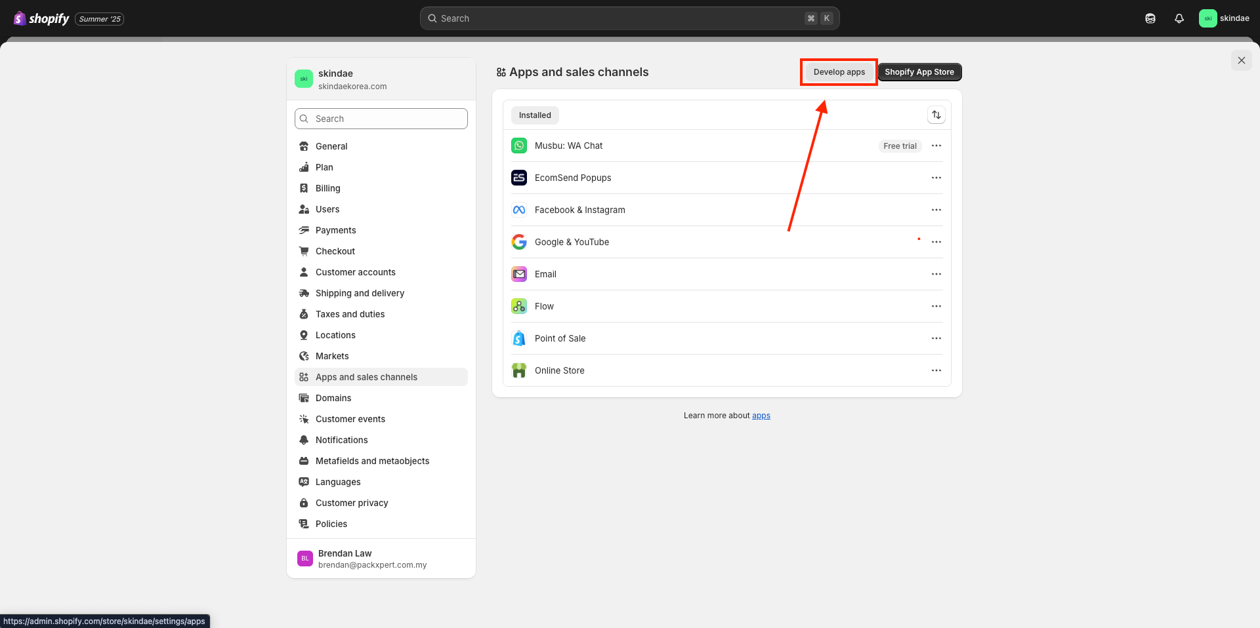The width and height of the screenshot is (1260, 628).
Task: Open Facebook & Instagram channel name
Action: pyautogui.click(x=580, y=210)
